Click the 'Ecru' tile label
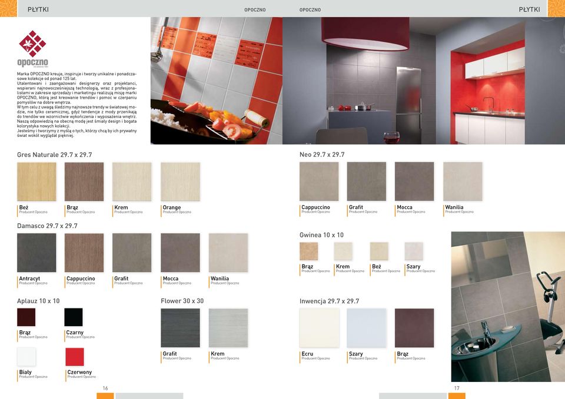This screenshot has width=565, height=399. tap(307, 354)
